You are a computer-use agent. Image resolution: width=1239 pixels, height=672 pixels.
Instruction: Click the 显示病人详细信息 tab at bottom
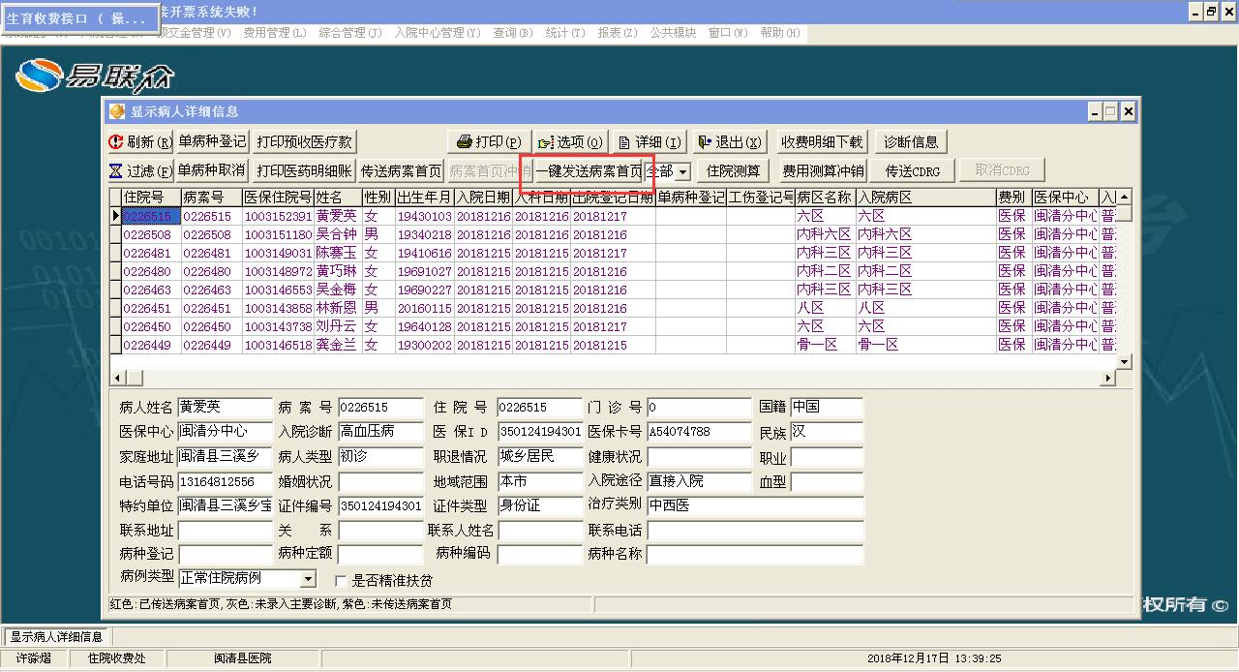[56, 637]
